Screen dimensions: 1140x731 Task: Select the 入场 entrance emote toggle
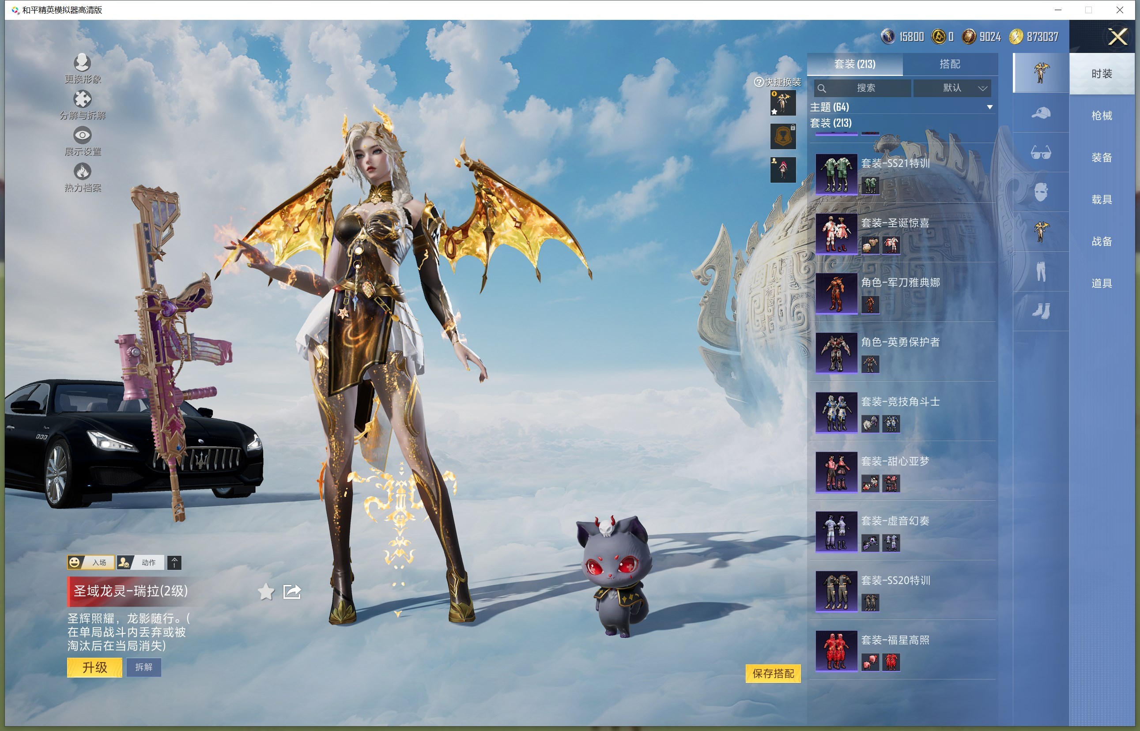pos(91,562)
